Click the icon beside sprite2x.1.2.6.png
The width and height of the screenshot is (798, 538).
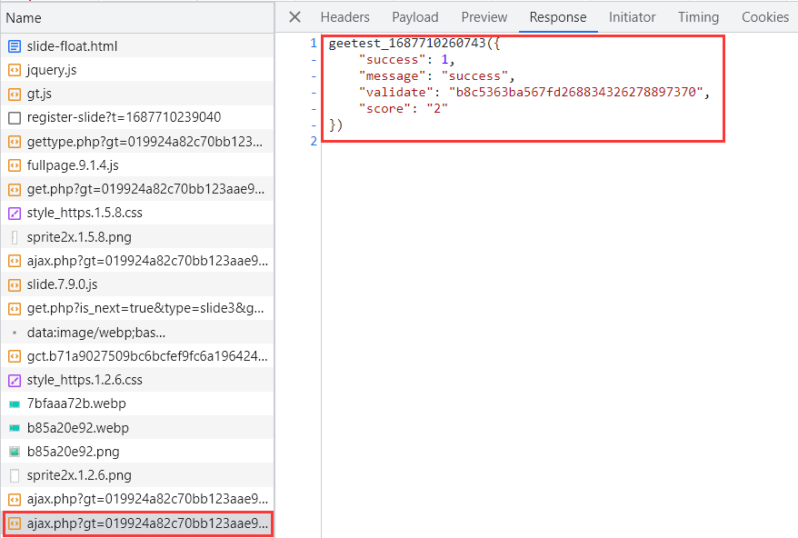click(15, 475)
